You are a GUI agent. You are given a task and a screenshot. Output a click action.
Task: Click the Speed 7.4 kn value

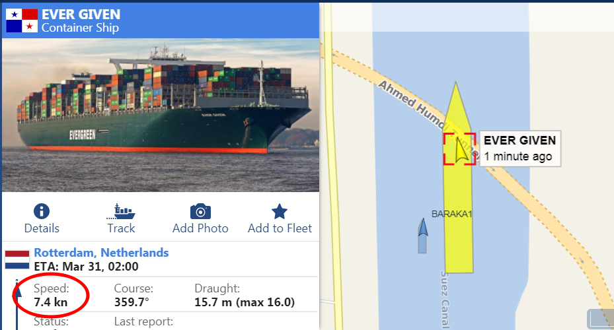click(50, 302)
